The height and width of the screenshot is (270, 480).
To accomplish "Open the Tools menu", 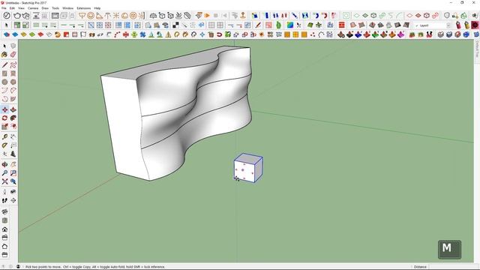I will coord(55,8).
